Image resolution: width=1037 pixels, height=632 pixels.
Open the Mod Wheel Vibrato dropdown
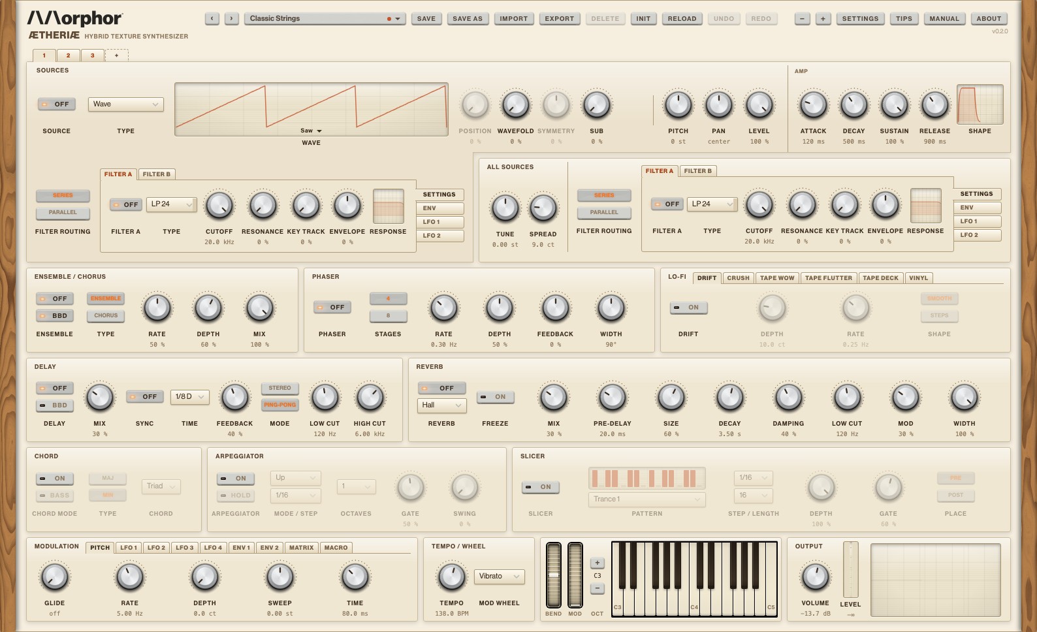[x=500, y=577]
